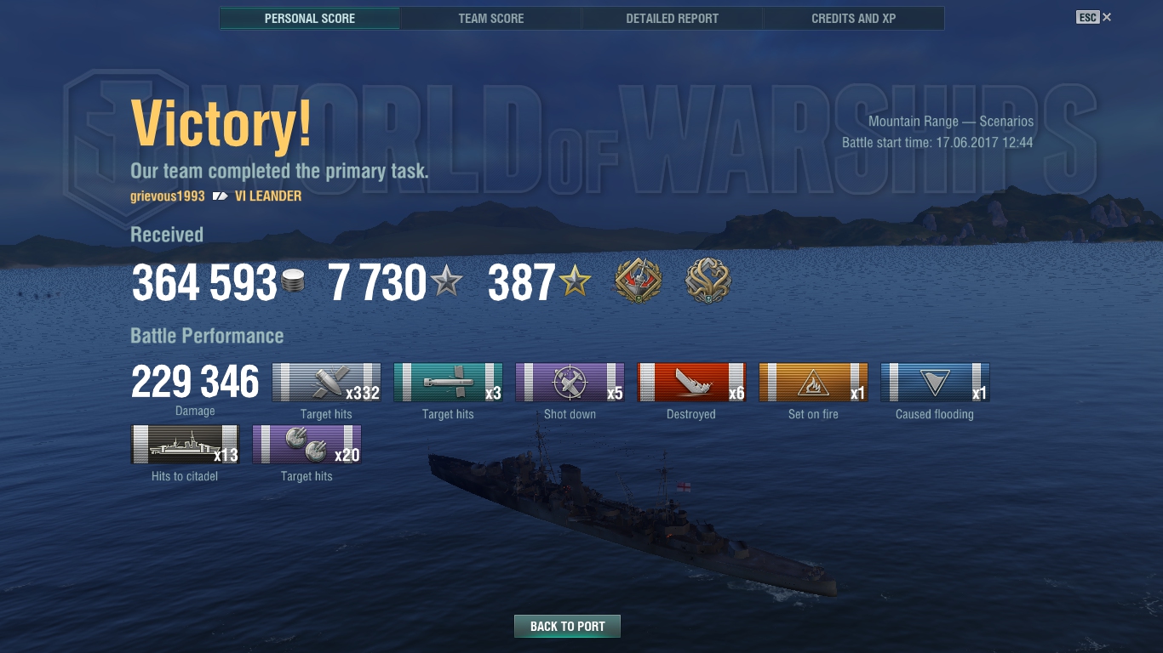Click the Caused flooding x1 ribbon
The height and width of the screenshot is (653, 1163).
tap(935, 382)
